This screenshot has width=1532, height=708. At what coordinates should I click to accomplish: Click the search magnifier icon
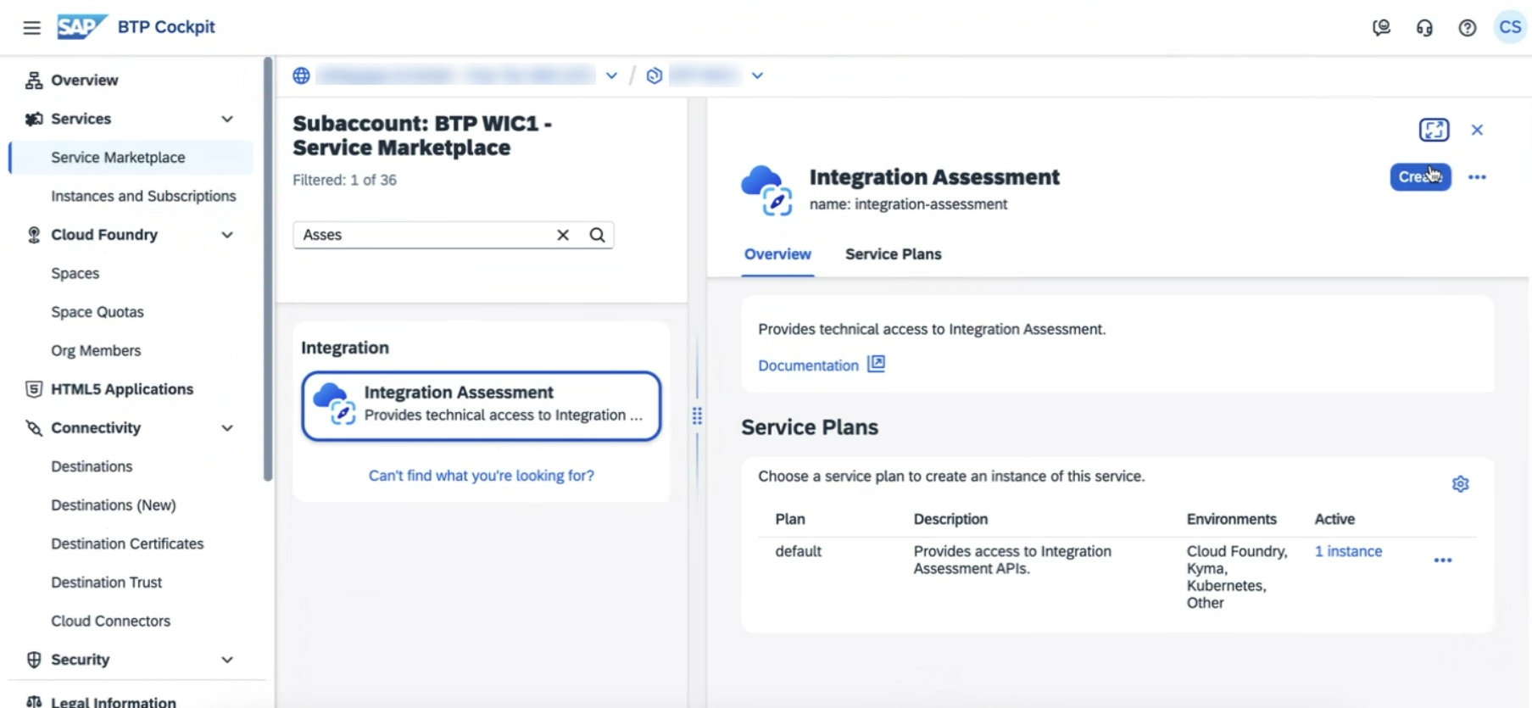coord(597,235)
